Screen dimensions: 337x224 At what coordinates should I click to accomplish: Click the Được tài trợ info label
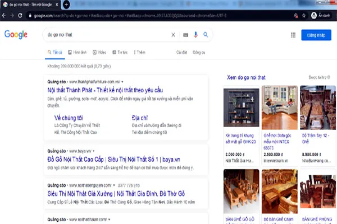tap(320, 77)
